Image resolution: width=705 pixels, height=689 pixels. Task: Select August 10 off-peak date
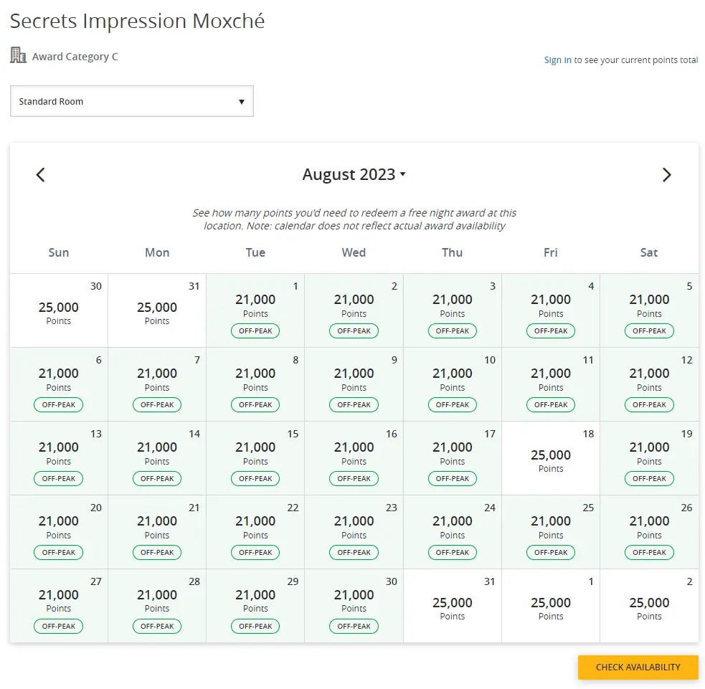453,384
